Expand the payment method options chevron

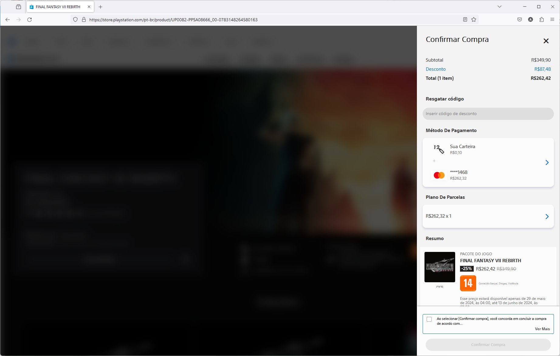pos(547,163)
